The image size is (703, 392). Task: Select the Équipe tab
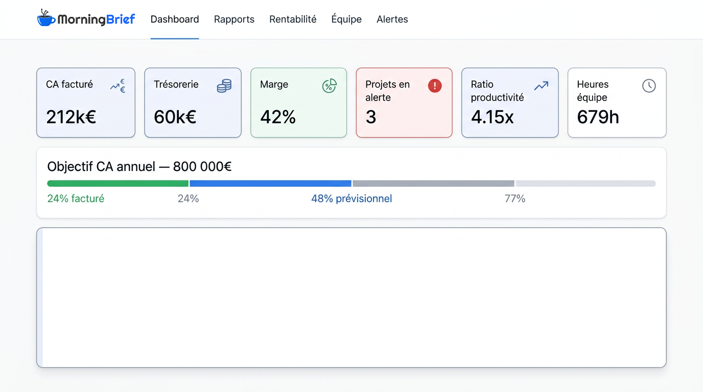pos(346,19)
